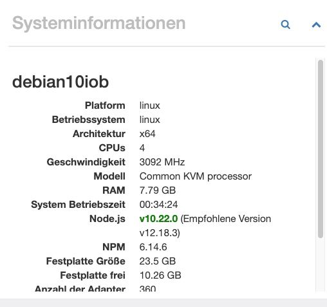This screenshot has height=307, width=327.
Task: Click the Architektur label
Action: [x=99, y=134]
